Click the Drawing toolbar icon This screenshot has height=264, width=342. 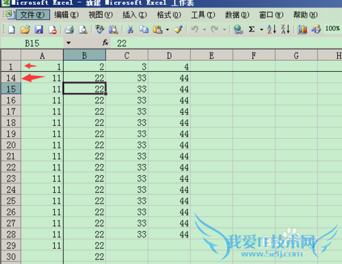click(316, 29)
